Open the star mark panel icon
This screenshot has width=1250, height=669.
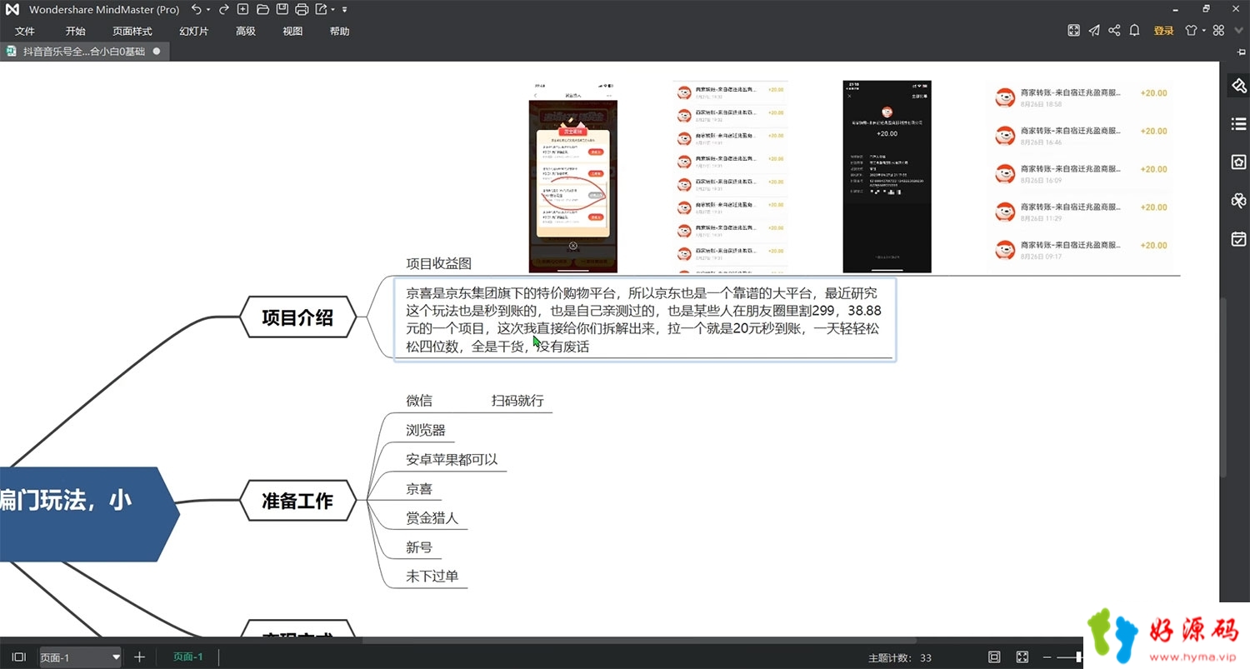click(1238, 162)
